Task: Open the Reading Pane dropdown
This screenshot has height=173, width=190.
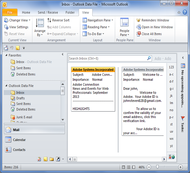Action: [96, 27]
